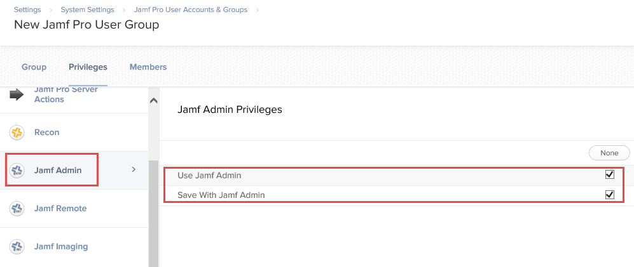634x267 pixels.
Task: Switch to the Group tab
Action: (34, 67)
